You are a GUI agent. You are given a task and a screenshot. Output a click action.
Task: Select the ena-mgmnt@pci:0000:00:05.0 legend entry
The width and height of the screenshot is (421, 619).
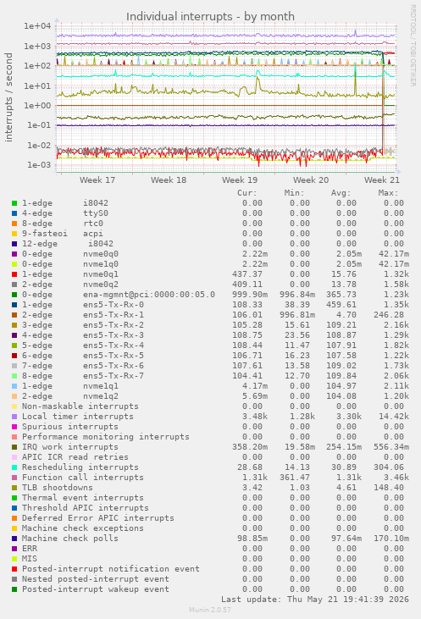149,295
